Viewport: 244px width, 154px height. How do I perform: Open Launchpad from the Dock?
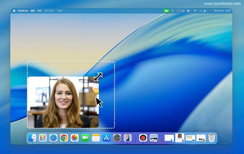point(43,138)
